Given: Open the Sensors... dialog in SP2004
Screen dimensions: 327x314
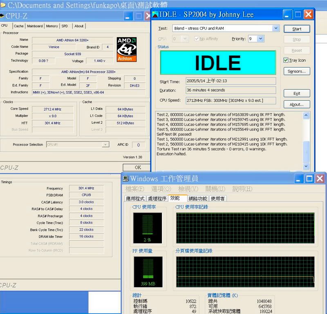Looking at the screenshot, I should tap(297, 71).
